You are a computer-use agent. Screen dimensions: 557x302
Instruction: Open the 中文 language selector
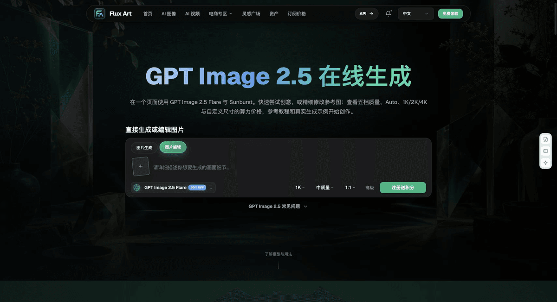[x=416, y=13]
